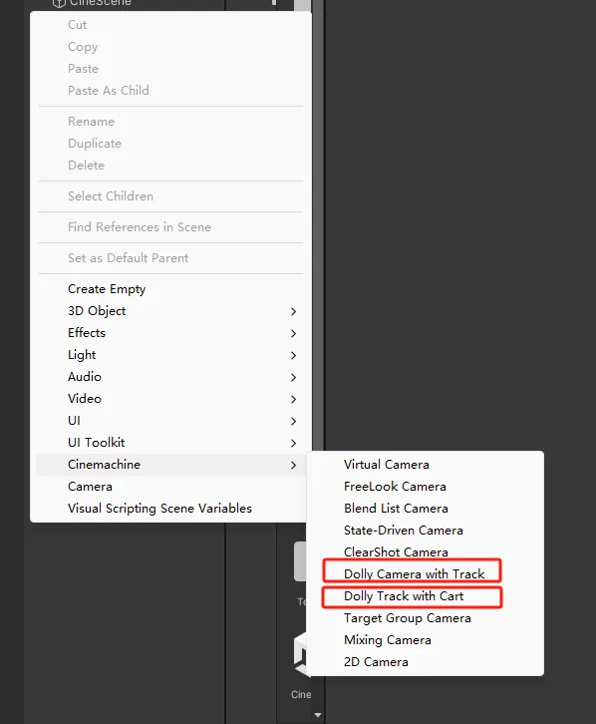Click the disabled Rename entry
Image resolution: width=596 pixels, height=724 pixels.
[170, 122]
